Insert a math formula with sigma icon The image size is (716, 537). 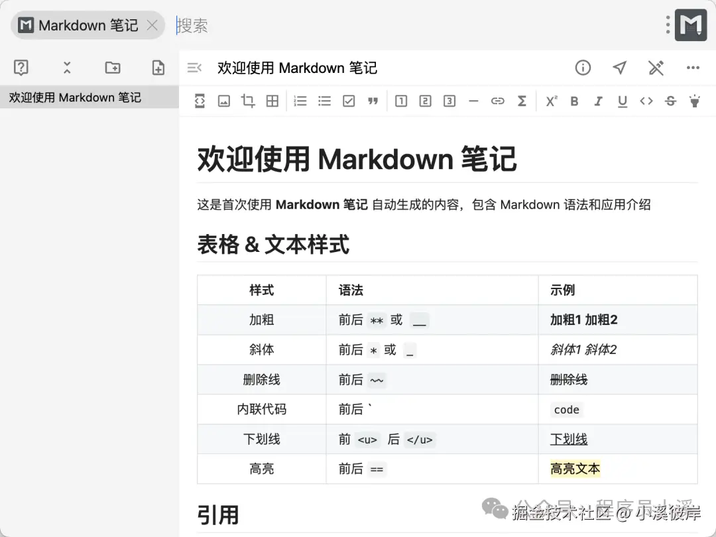[x=522, y=101]
